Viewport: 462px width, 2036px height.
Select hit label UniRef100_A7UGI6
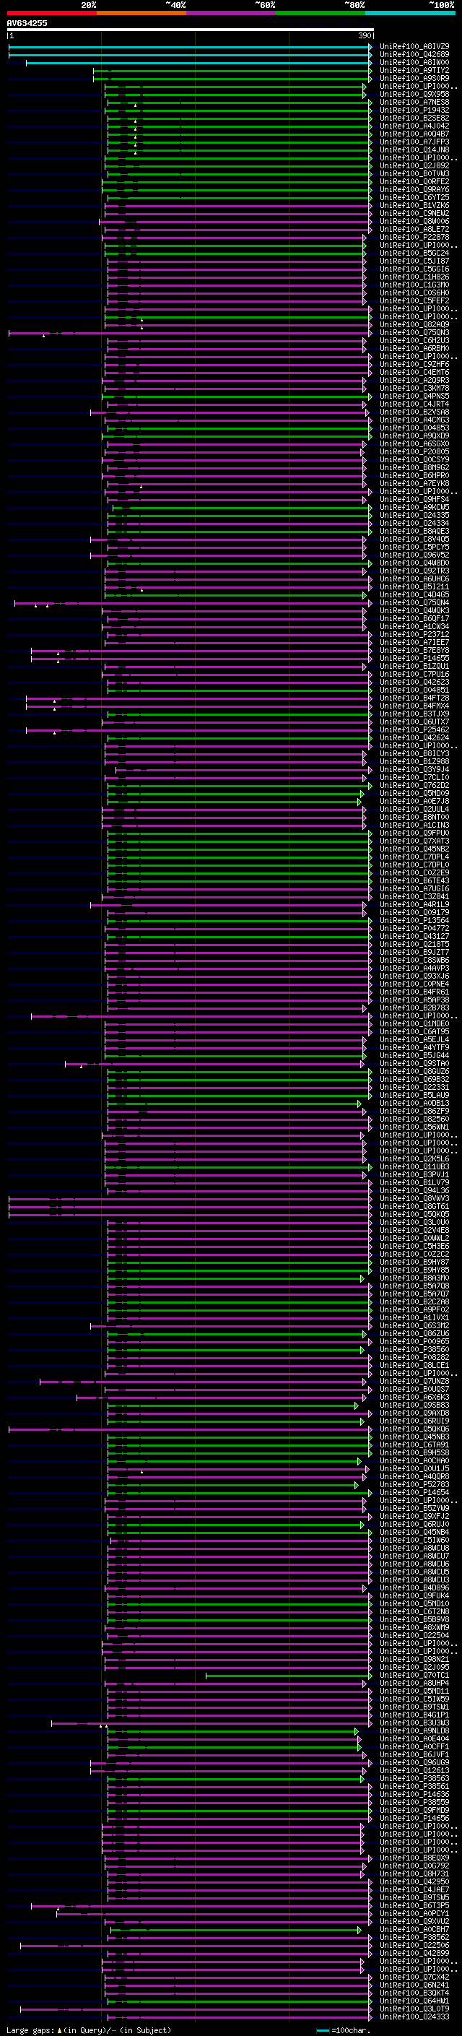pyautogui.click(x=414, y=888)
